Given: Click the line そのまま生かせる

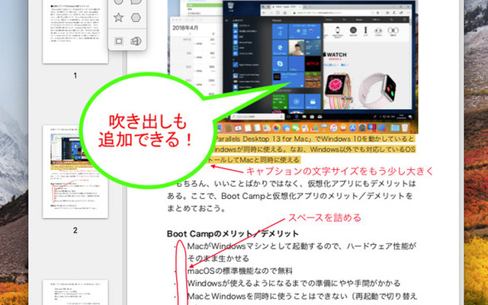Looking at the screenshot, I should pos(218,258).
